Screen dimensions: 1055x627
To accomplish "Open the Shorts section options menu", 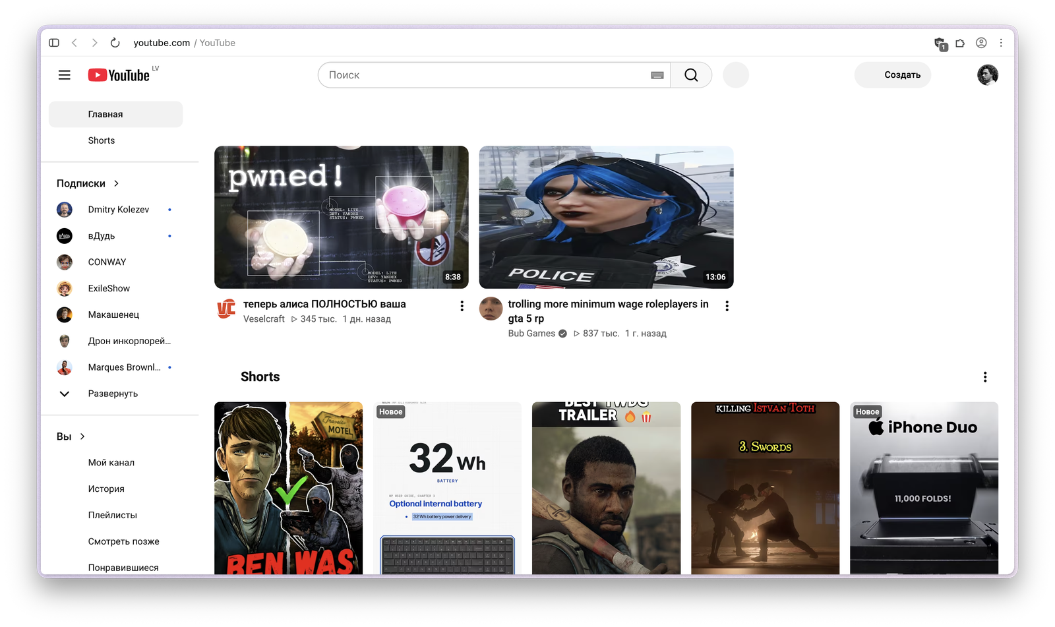I will tap(985, 377).
